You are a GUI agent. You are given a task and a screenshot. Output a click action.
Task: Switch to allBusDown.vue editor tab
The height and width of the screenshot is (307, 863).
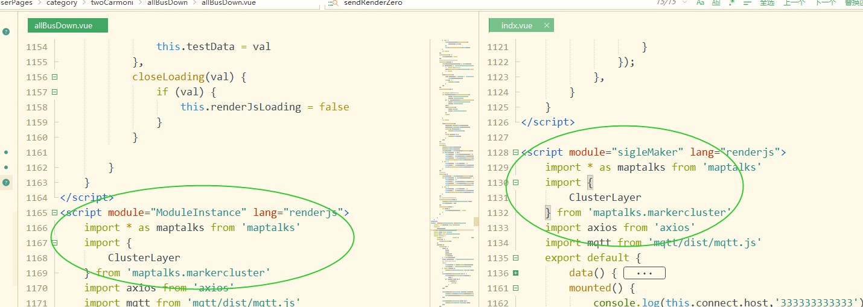coord(67,25)
